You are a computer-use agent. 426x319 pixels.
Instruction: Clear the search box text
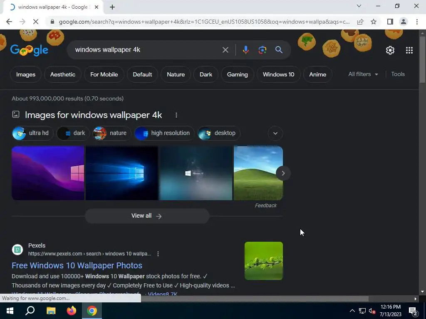point(225,50)
